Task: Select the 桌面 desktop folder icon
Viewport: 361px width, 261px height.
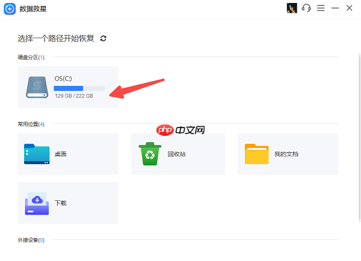Action: (x=37, y=154)
